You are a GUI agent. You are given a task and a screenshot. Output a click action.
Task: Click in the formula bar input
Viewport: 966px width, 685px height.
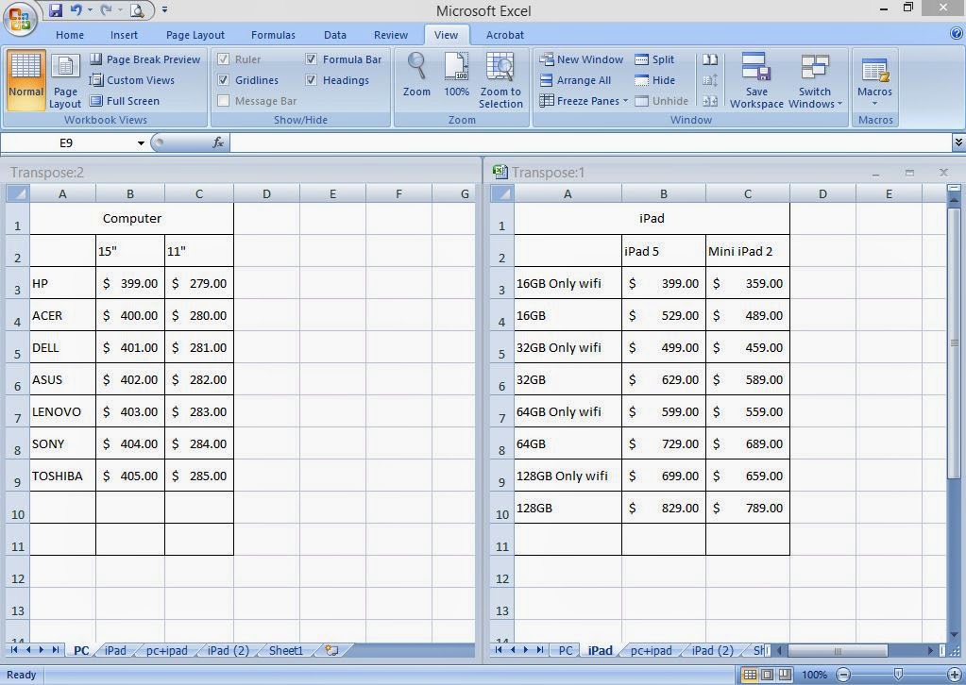tap(590, 142)
